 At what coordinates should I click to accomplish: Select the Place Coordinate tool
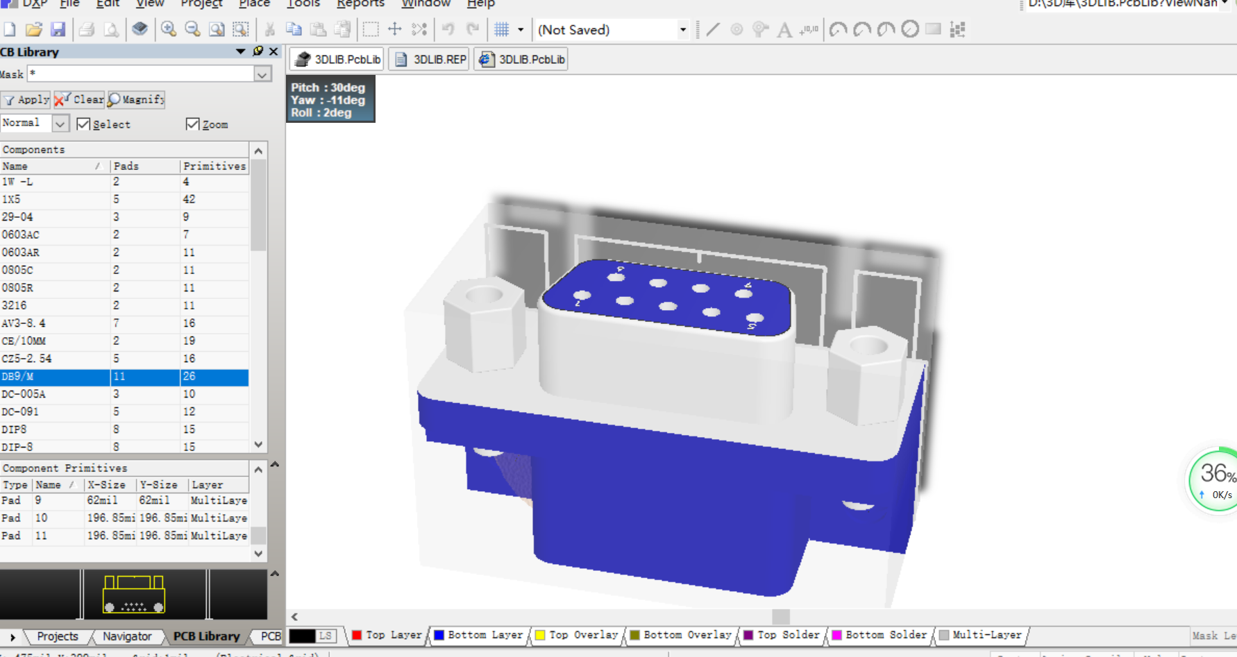pos(809,29)
